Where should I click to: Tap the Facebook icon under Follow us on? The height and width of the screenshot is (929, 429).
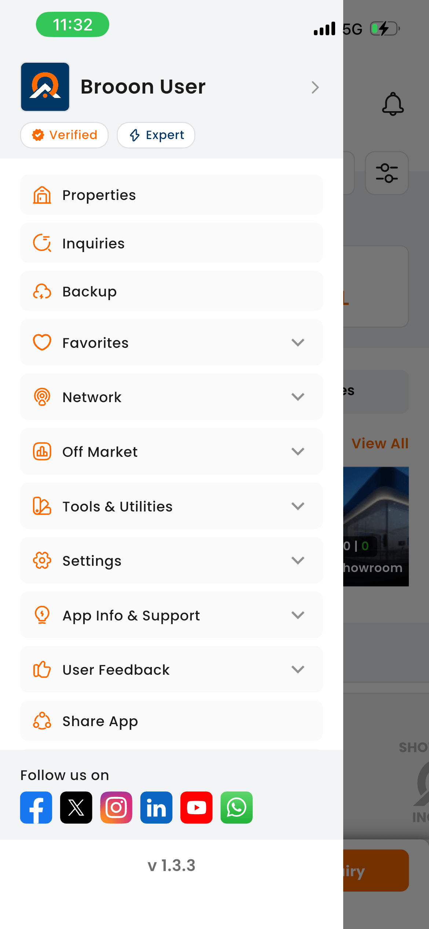(x=36, y=807)
